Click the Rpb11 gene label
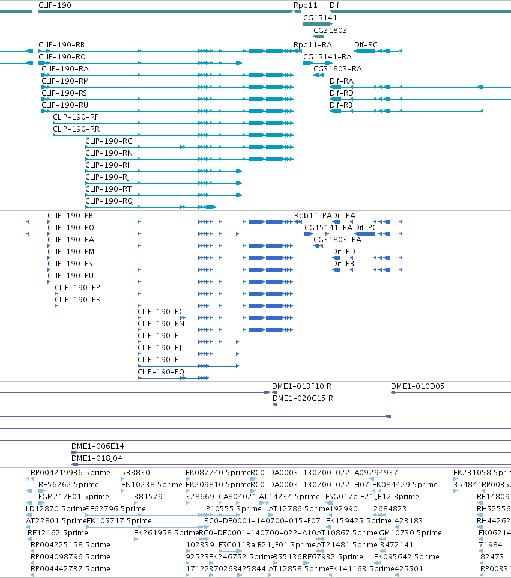 [305, 5]
